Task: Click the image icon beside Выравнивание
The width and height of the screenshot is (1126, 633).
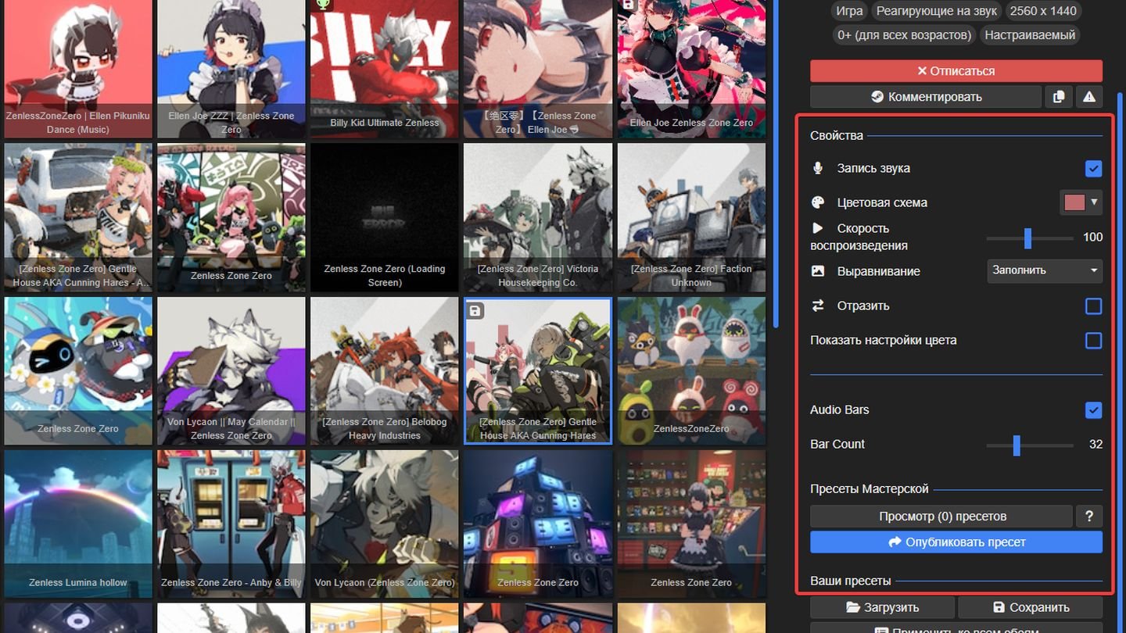Action: (x=818, y=271)
